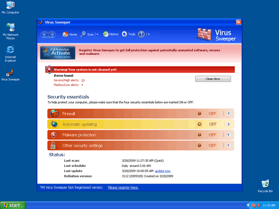Image resolution: width=279 pixels, height=209 pixels.
Task: Toggle Automatic updating OFF indicator
Action: (199, 124)
